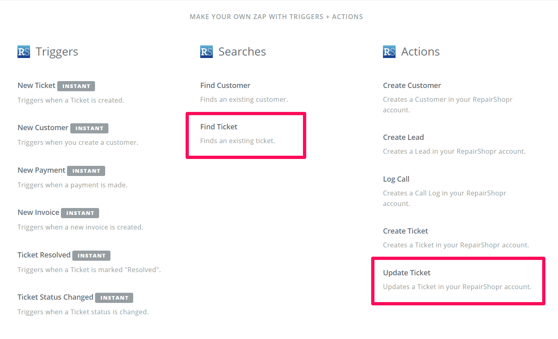Click the INSTANT badge next to New Payment

(x=86, y=171)
